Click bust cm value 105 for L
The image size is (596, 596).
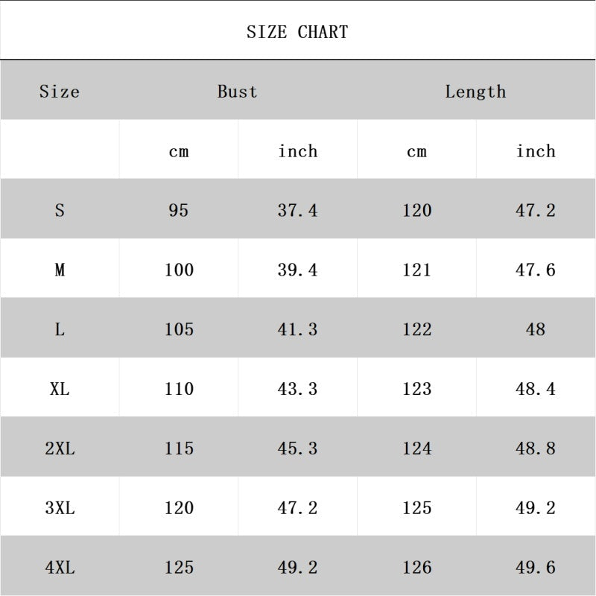click(x=179, y=329)
